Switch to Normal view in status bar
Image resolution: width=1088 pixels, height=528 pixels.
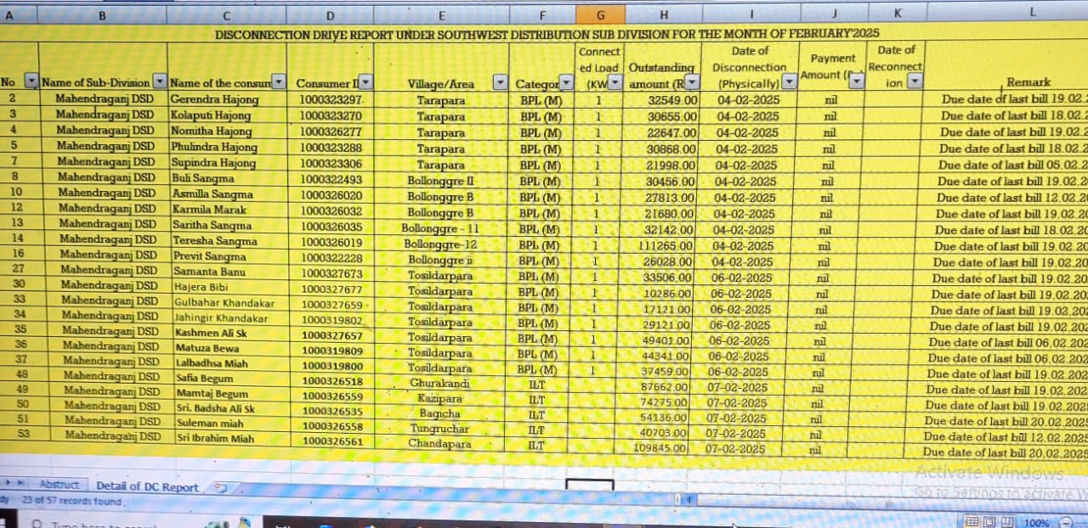tap(973, 522)
